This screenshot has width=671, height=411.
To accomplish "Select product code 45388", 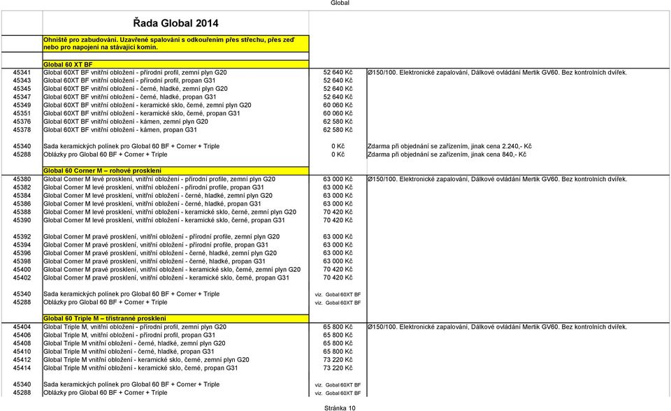I will [22, 212].
